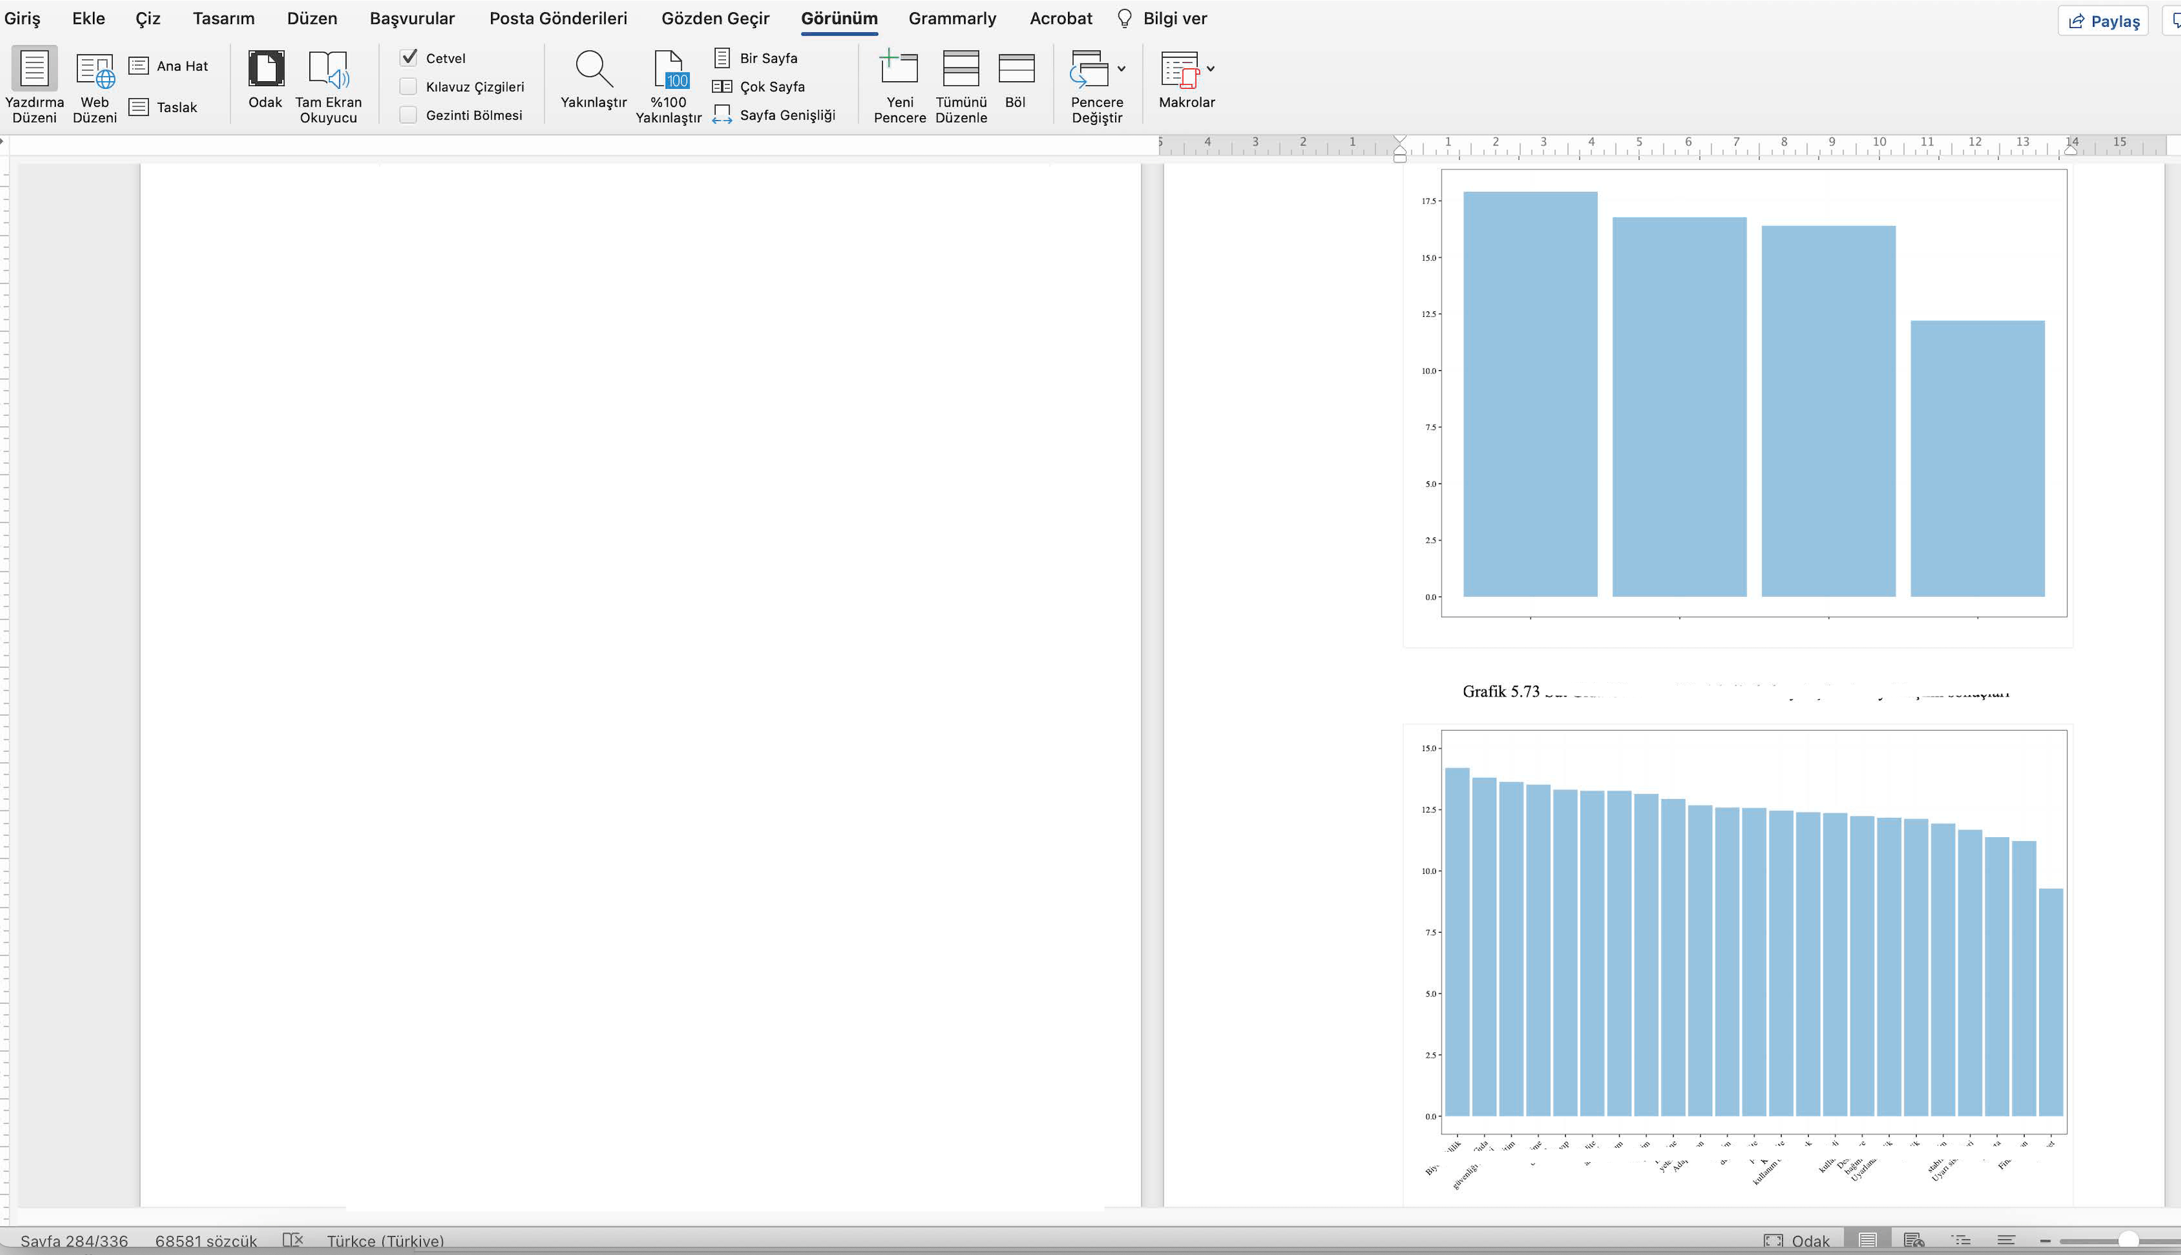The image size is (2181, 1255).
Task: Split window with Böl
Action: pyautogui.click(x=1016, y=79)
